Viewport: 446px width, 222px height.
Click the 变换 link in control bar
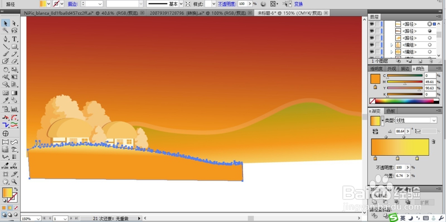coord(298,4)
